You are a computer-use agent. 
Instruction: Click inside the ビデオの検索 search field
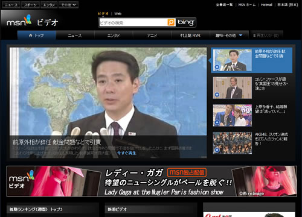pyautogui.click(x=133, y=22)
